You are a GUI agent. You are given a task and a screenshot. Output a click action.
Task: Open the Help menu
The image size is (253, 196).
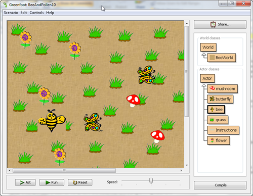50,13
